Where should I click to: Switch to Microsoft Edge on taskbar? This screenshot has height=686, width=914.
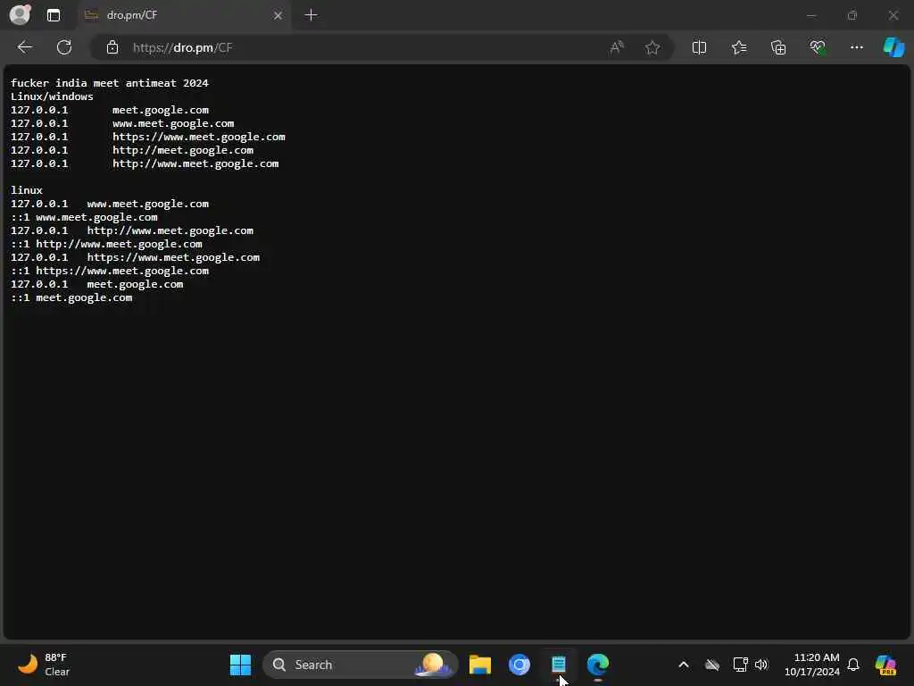click(x=597, y=665)
